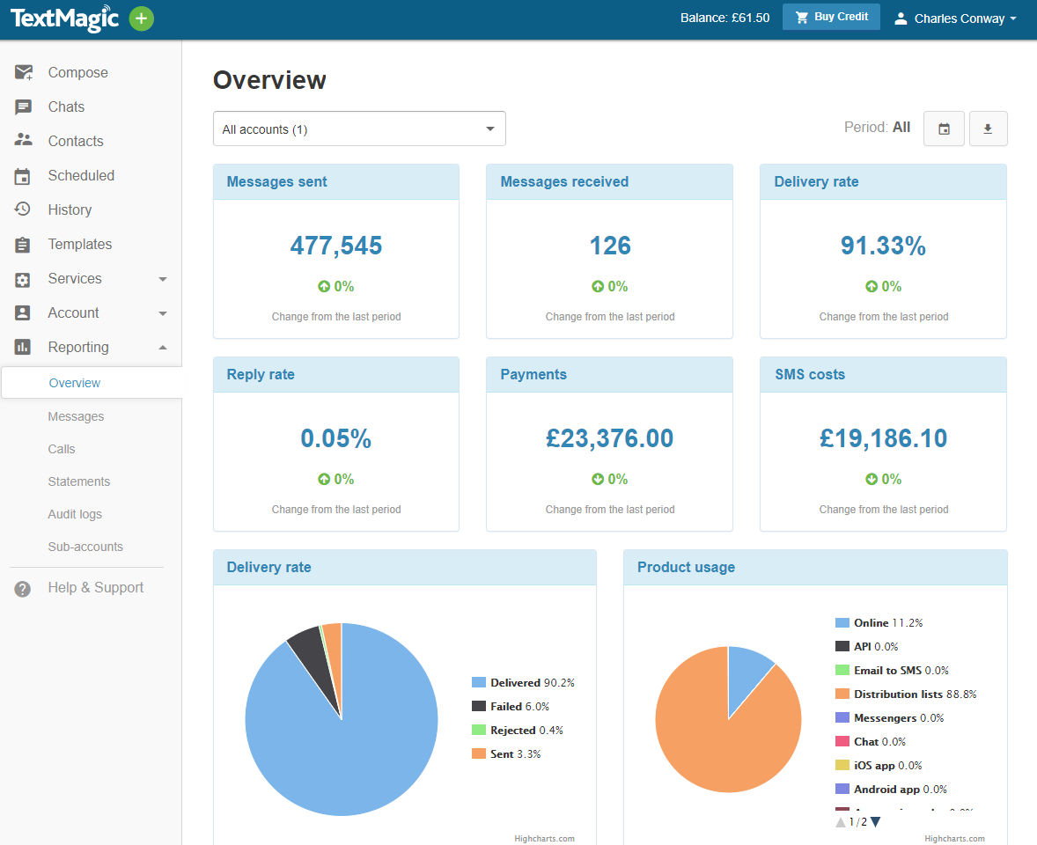The image size is (1037, 845).
Task: Open the All accounts dropdown
Action: click(359, 129)
